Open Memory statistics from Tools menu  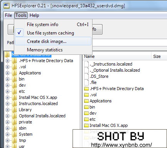53,50
